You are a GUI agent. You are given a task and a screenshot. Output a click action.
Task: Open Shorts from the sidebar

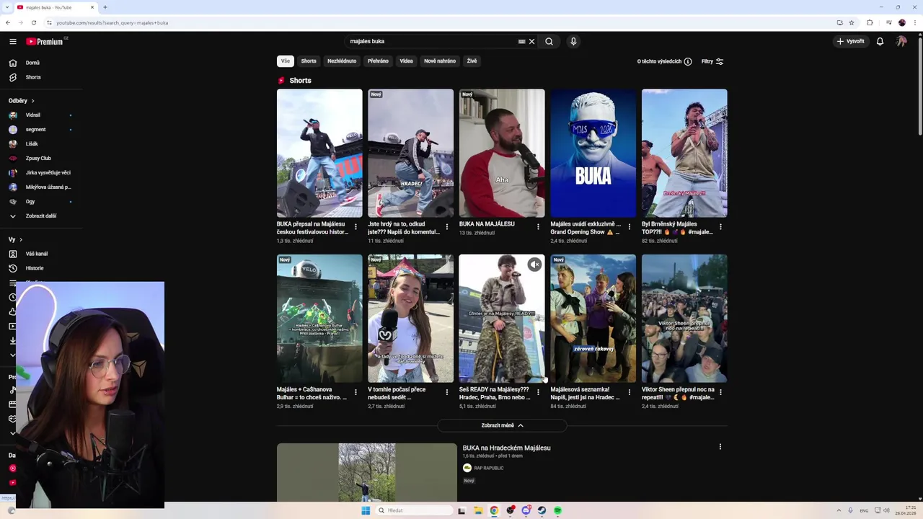(x=33, y=77)
